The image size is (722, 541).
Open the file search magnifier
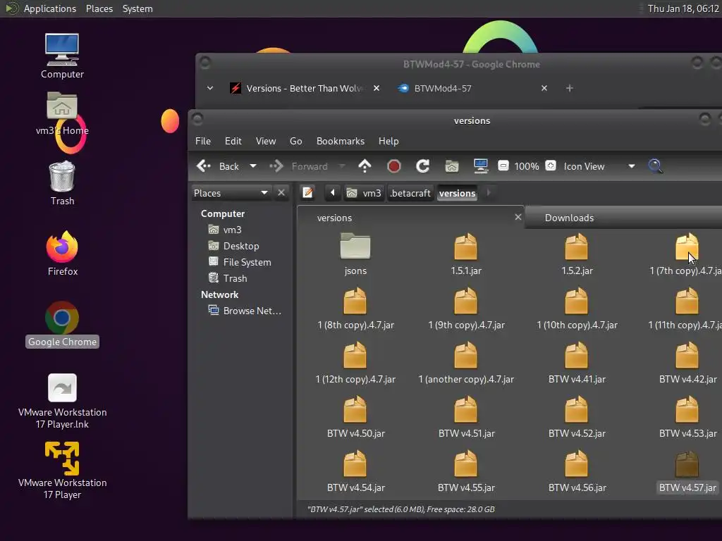[655, 166]
